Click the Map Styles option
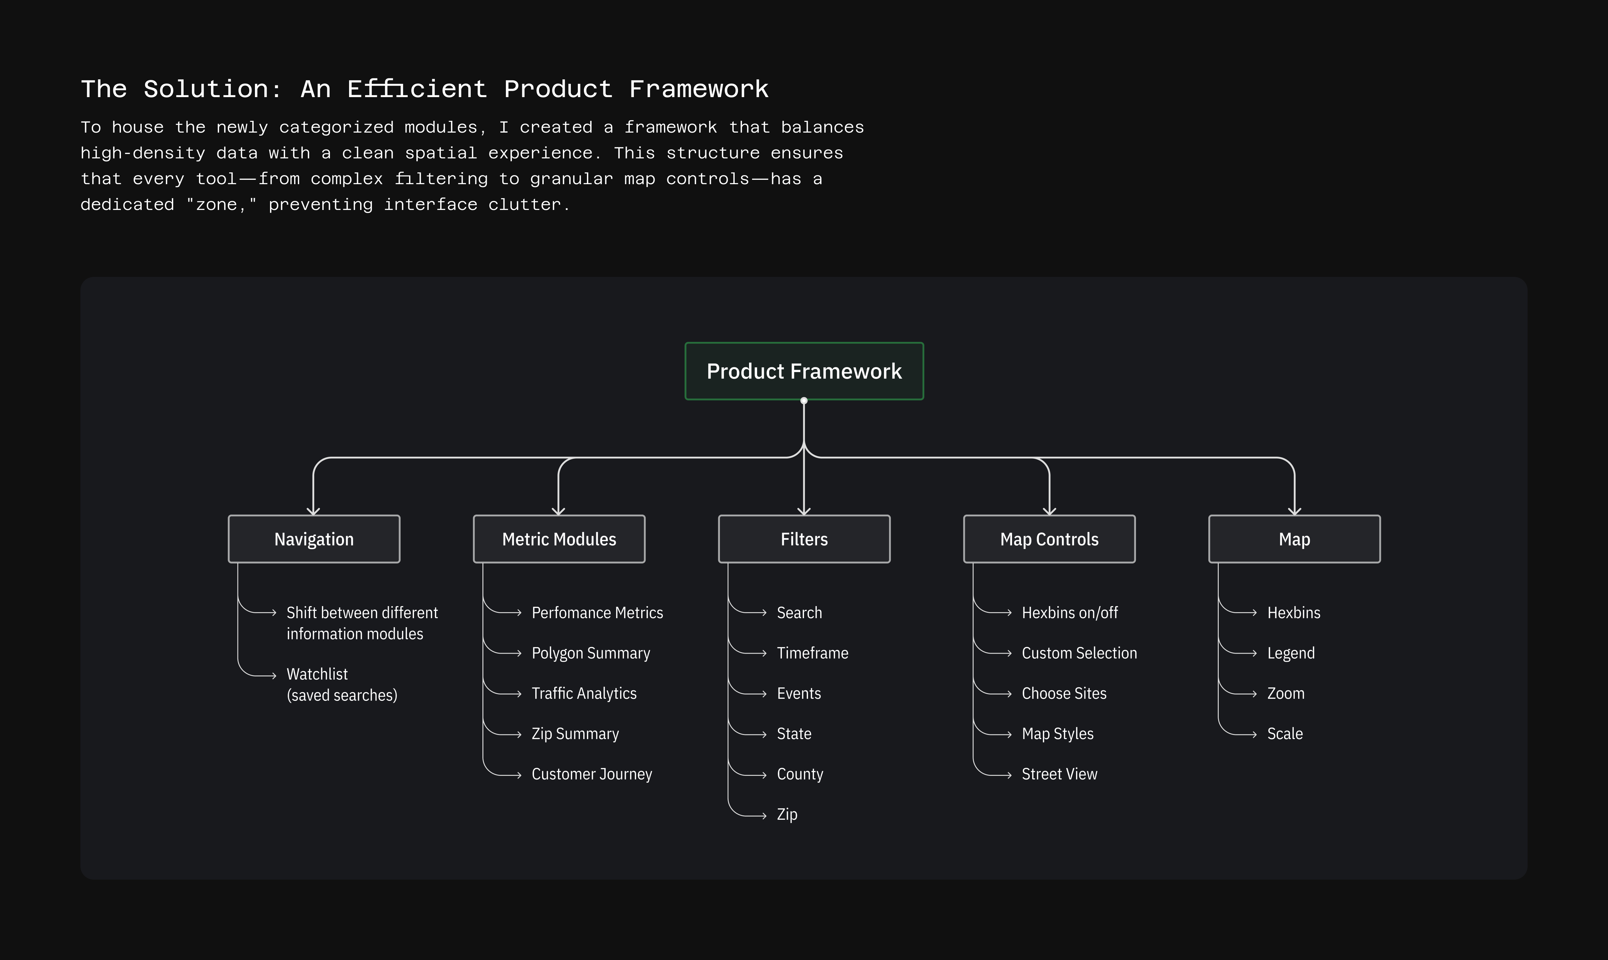The width and height of the screenshot is (1608, 960). [x=1057, y=733]
